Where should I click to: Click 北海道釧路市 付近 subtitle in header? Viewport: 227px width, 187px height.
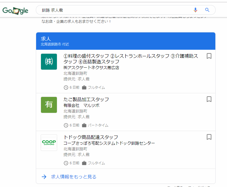[55, 44]
